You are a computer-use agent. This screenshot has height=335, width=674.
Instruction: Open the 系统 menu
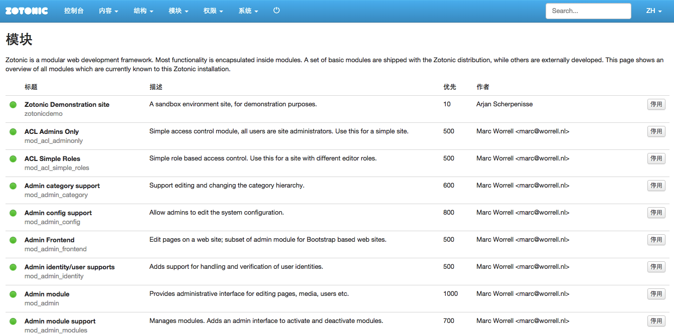coord(248,11)
